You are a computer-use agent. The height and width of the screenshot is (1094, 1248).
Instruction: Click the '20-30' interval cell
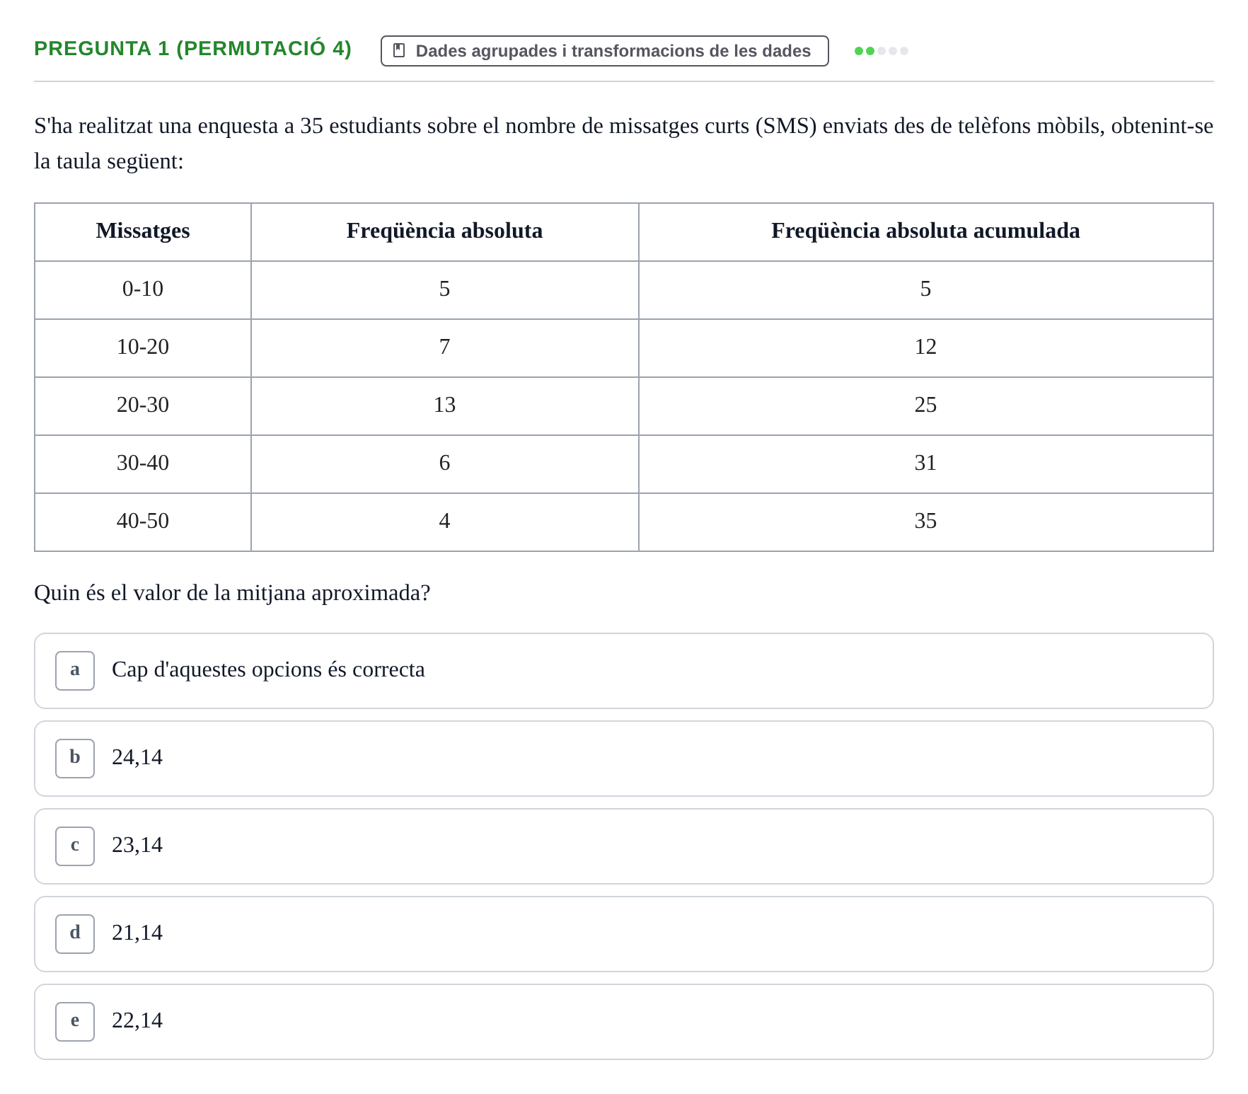click(143, 406)
